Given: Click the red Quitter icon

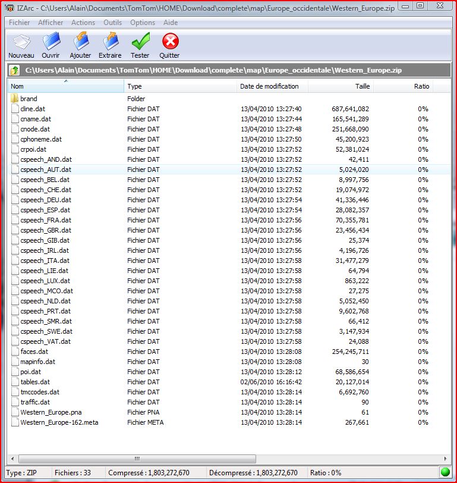Looking at the screenshot, I should [170, 41].
